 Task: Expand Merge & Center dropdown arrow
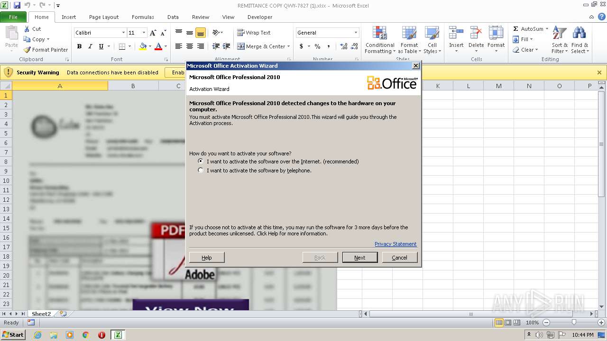[x=289, y=46]
